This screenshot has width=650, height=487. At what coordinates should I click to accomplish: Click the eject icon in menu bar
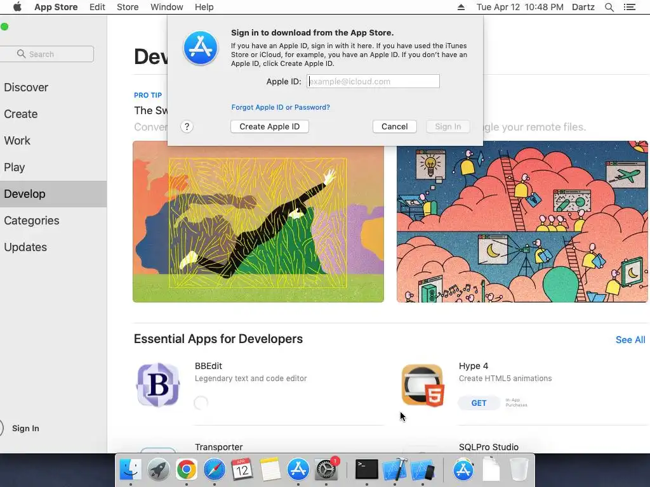[461, 7]
